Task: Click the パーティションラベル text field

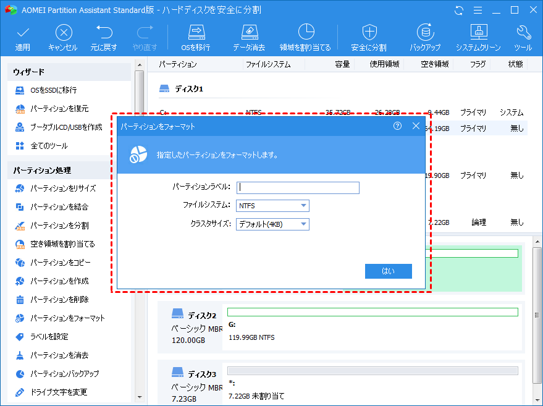Action: click(x=298, y=188)
